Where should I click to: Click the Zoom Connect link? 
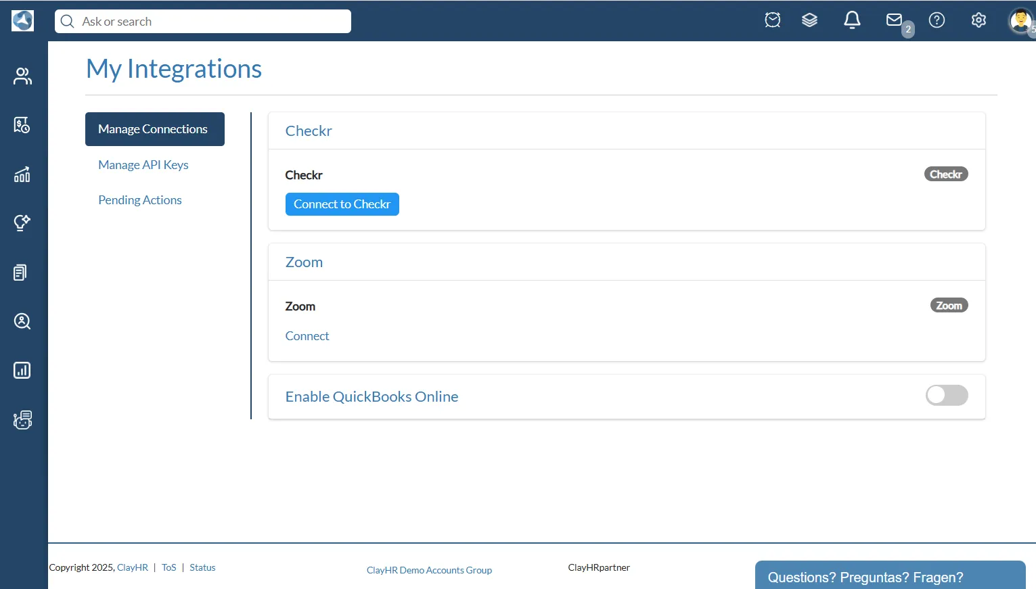307,336
